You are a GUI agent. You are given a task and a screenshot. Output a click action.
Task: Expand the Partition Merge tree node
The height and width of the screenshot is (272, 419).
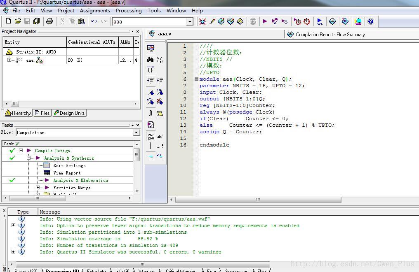(38, 188)
